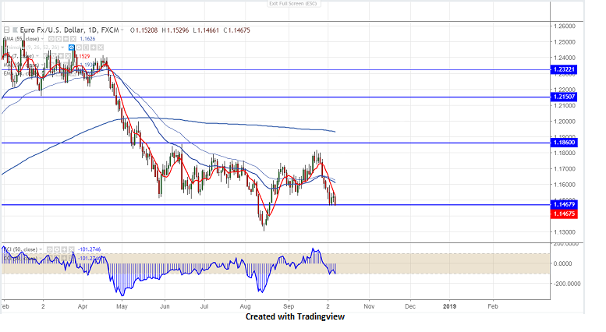
Task: View Ichimoku source code braces icon
Action: 86,48
